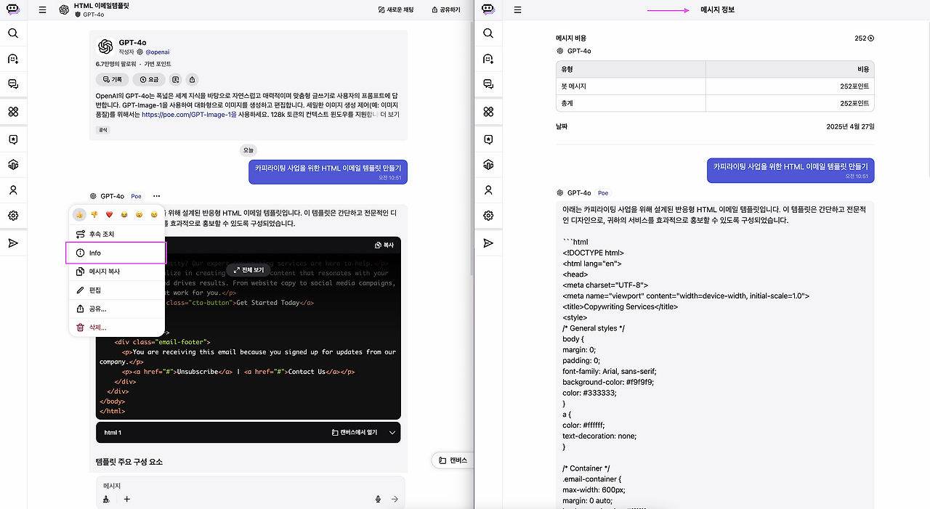This screenshot has width=930, height=509.
Task: Open points cube icon in right sidebar
Action: pyautogui.click(x=488, y=165)
